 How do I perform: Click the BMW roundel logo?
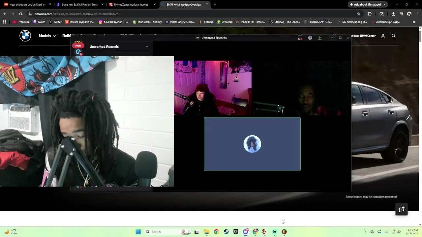point(25,36)
